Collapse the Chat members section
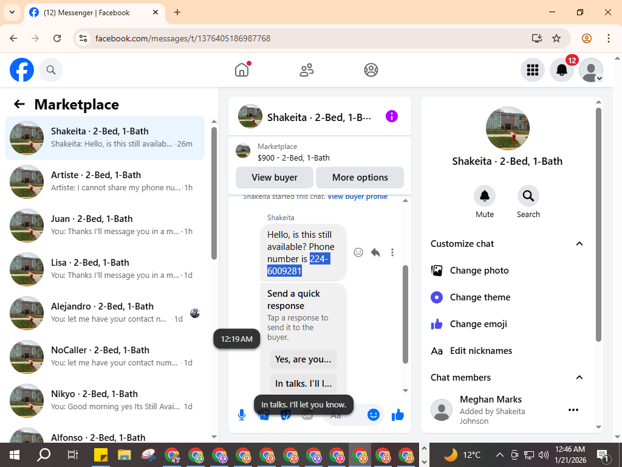The height and width of the screenshot is (467, 622). point(579,377)
